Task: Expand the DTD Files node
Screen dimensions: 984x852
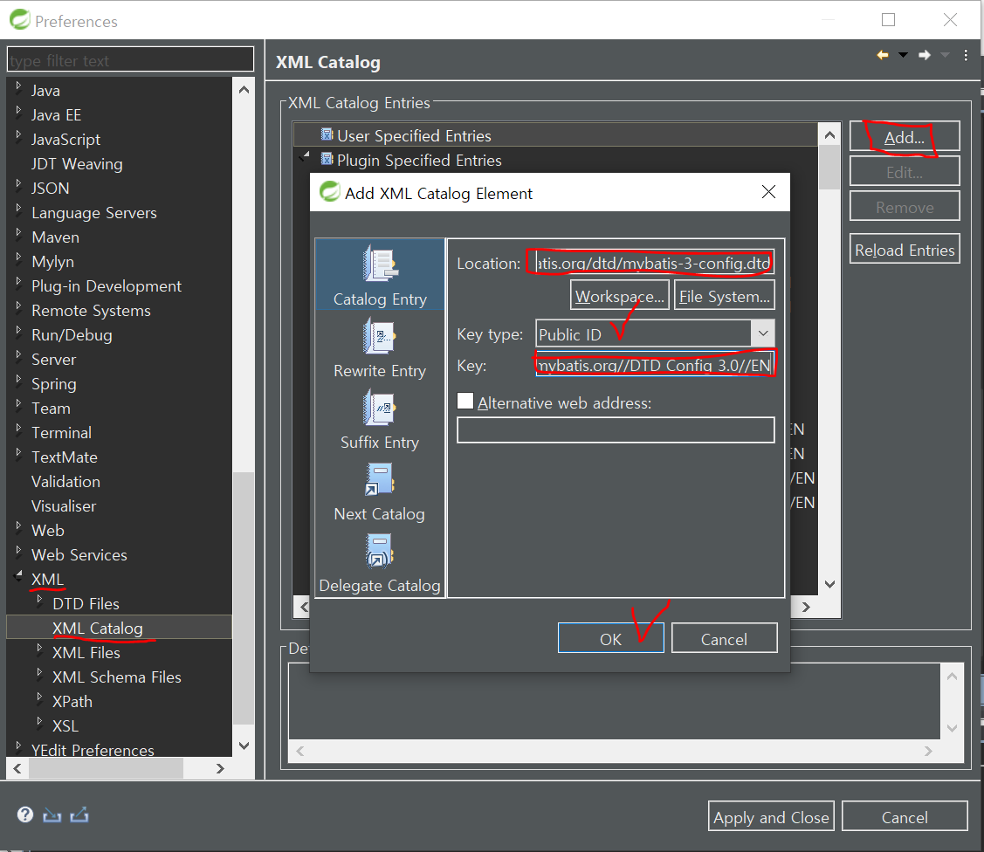Action: click(x=39, y=599)
